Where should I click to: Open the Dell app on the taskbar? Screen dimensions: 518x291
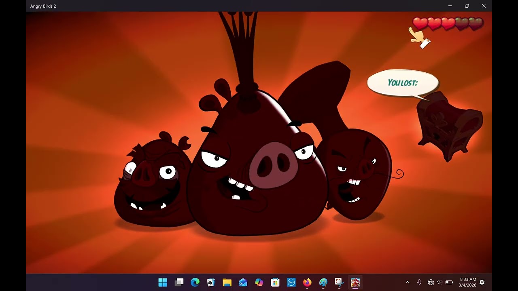pos(291,282)
